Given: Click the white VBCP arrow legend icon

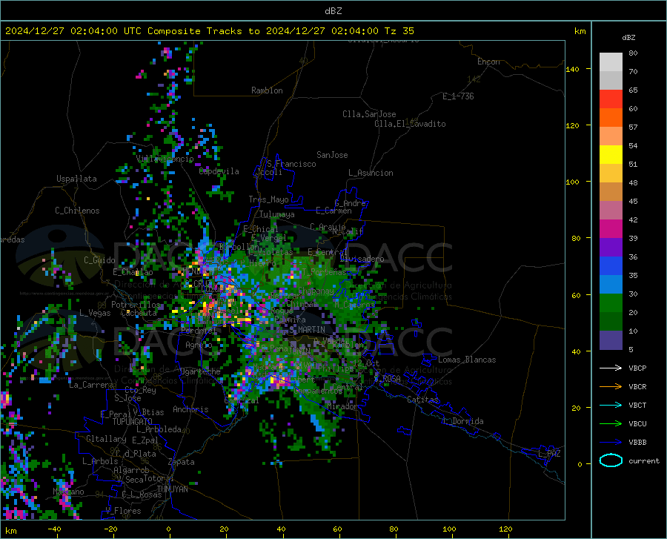Looking at the screenshot, I should [x=611, y=368].
